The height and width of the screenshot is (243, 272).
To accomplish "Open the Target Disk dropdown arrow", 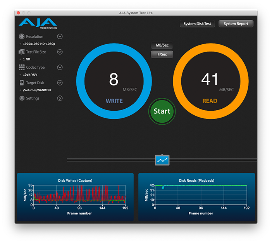I will pyautogui.click(x=60, y=83).
